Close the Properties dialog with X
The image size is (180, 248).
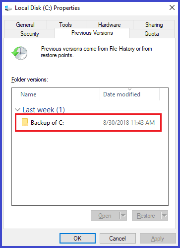(x=172, y=7)
